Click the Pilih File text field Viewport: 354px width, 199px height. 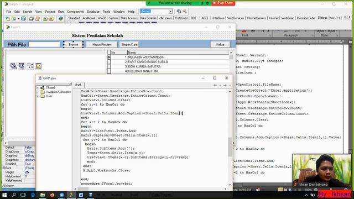pyautogui.click(x=44, y=44)
